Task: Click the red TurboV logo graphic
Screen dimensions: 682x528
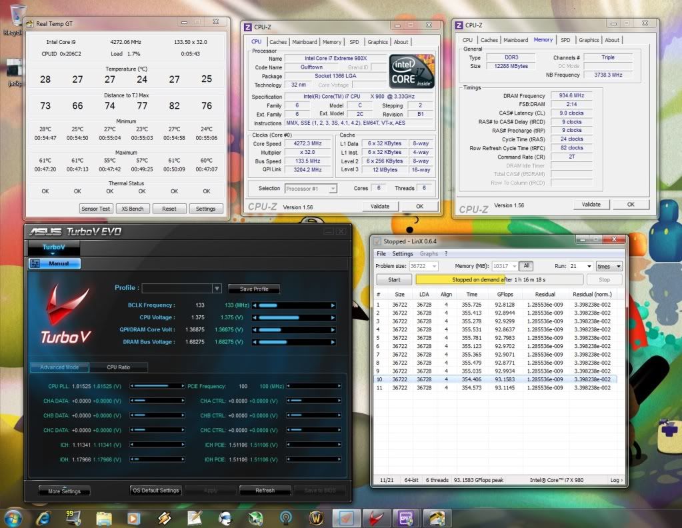Action: (x=67, y=312)
